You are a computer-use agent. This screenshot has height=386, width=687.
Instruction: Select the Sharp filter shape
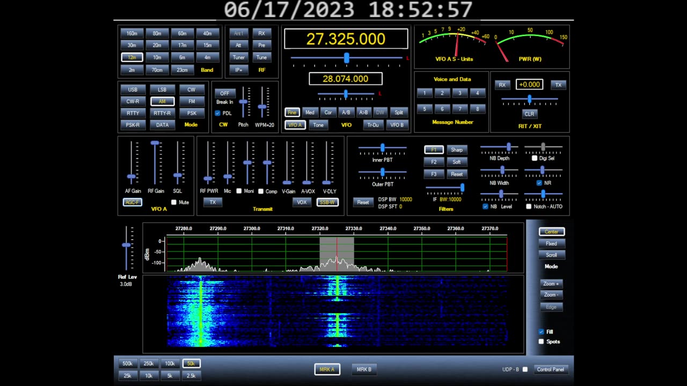pos(457,150)
